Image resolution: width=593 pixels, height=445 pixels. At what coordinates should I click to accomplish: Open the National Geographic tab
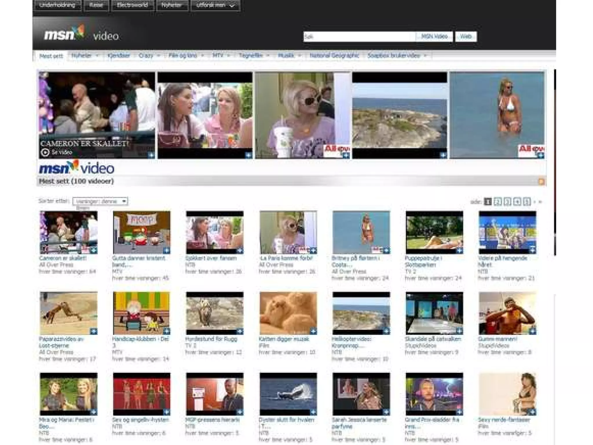coord(334,55)
